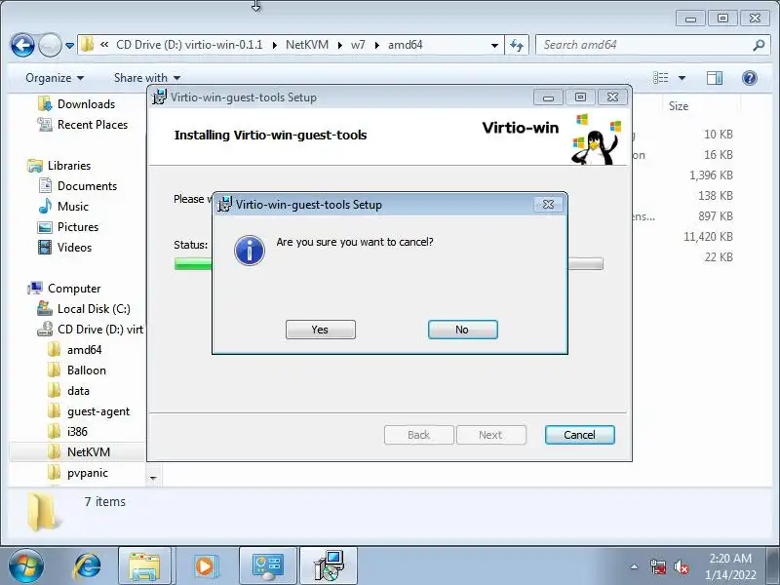Click the change view icon
The width and height of the screenshot is (780, 585).
point(661,78)
